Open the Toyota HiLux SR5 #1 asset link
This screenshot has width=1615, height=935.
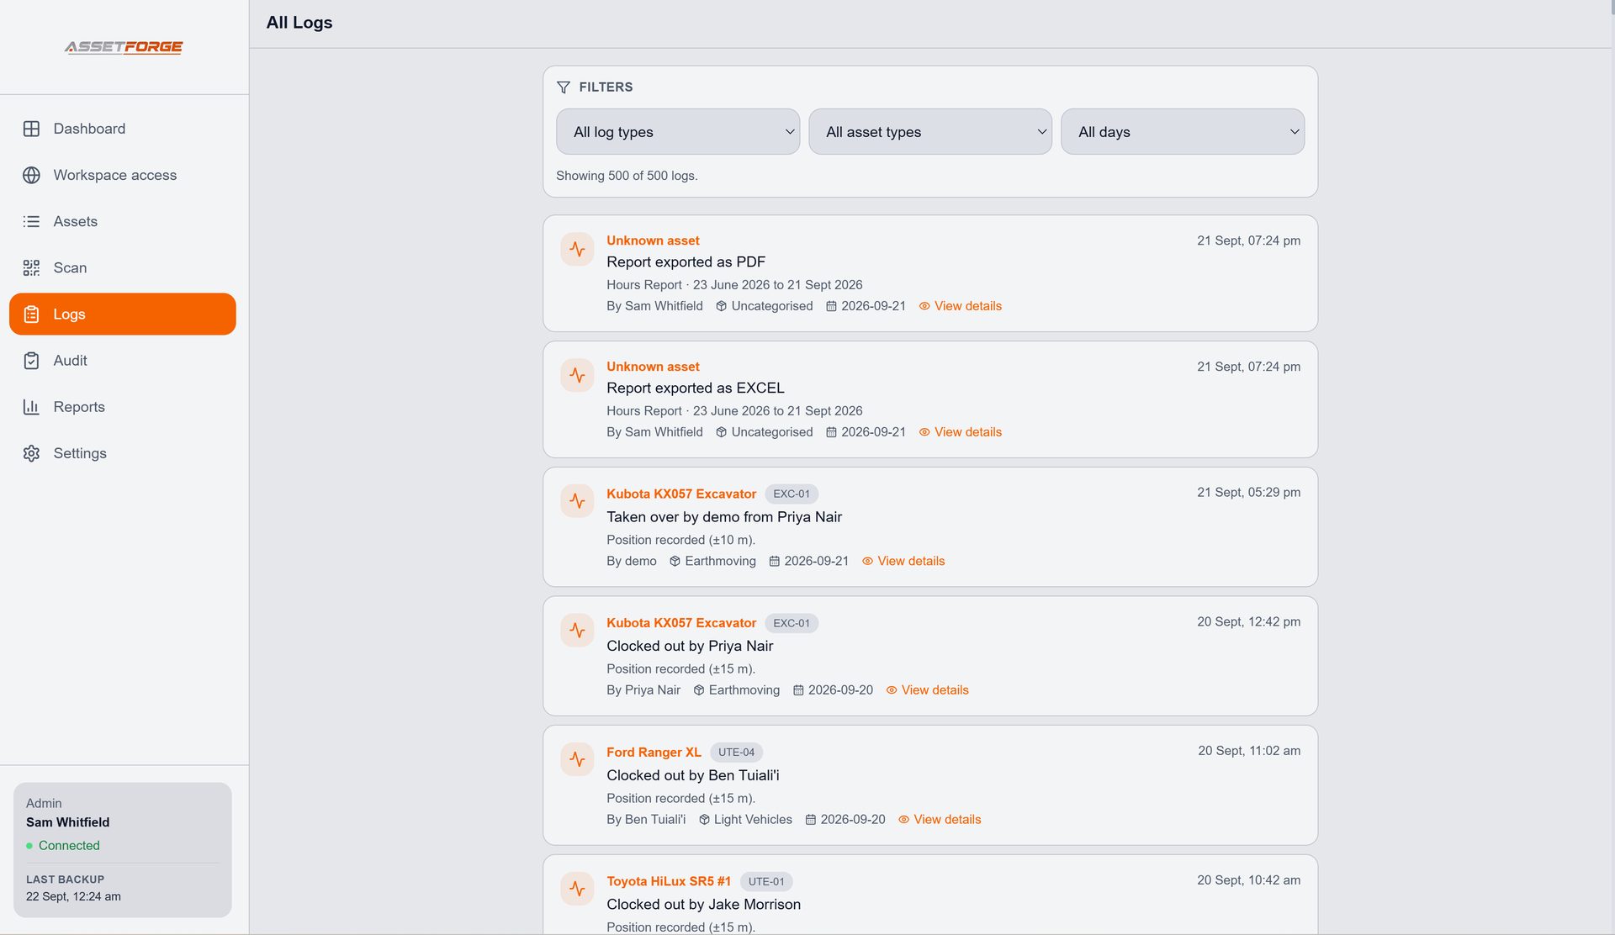[669, 881]
